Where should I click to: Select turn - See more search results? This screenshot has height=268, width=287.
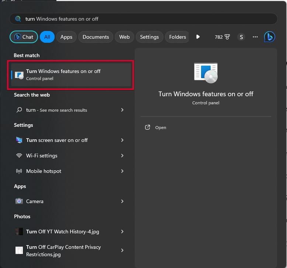point(56,110)
